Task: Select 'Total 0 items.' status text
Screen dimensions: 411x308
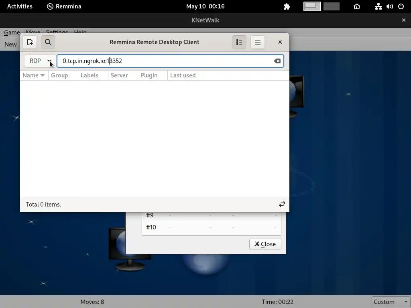Action: click(x=43, y=205)
